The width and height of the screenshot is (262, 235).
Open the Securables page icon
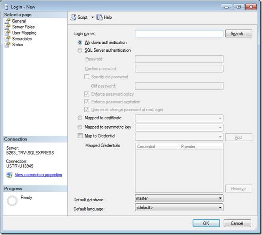click(7, 39)
